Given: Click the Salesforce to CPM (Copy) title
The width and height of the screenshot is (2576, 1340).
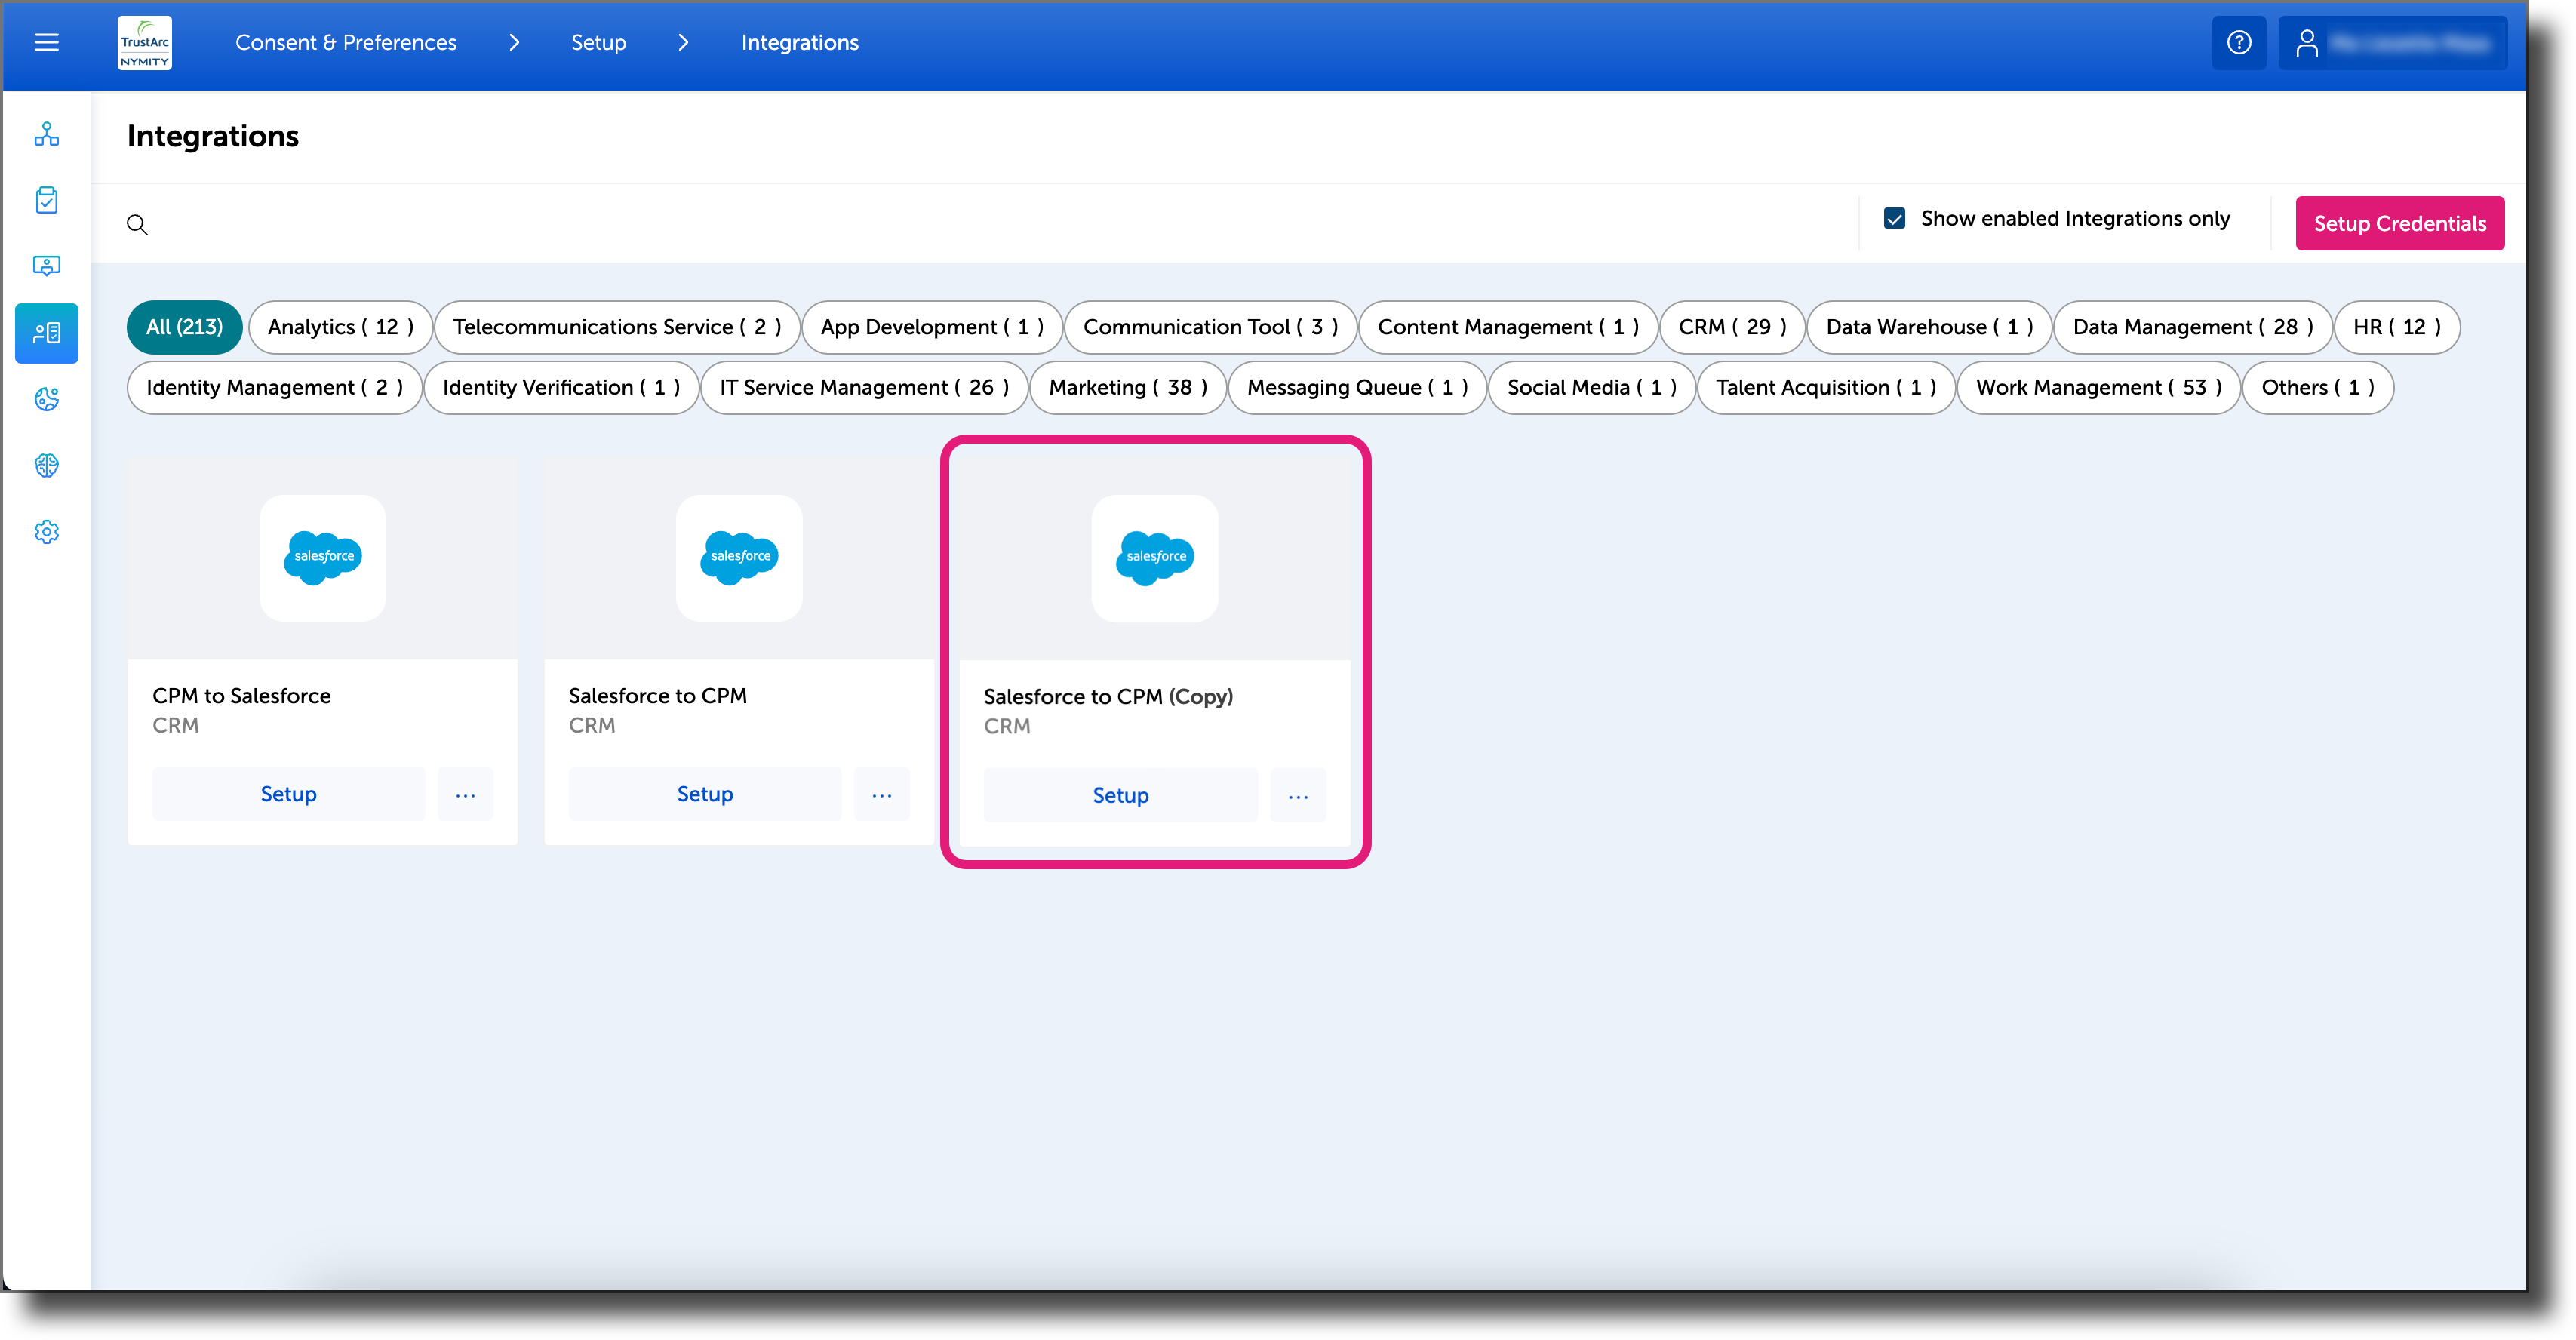Looking at the screenshot, I should point(1108,697).
